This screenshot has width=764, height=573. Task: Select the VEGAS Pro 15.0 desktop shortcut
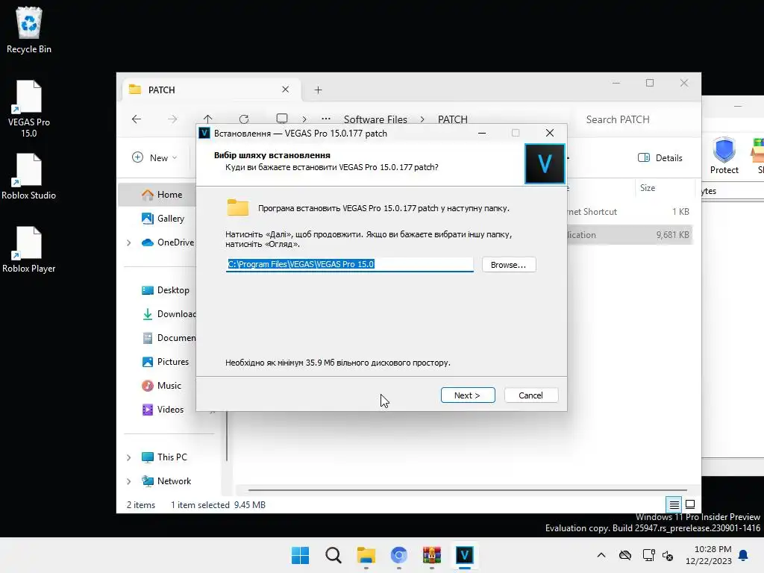[29, 109]
